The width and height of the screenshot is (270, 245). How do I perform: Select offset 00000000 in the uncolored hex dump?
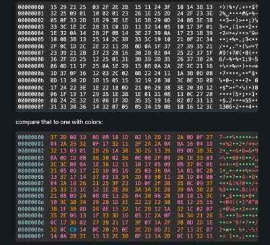[31, 7]
